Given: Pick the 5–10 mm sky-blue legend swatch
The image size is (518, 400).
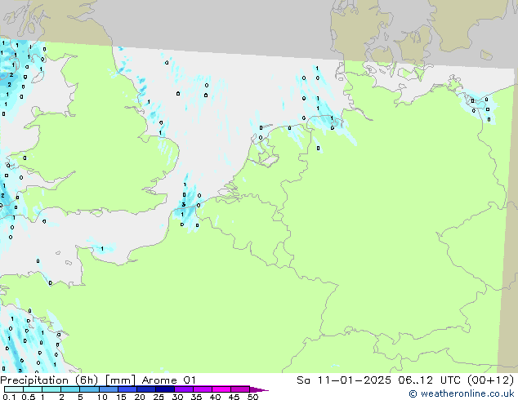Looking at the screenshot, I should [x=89, y=389].
